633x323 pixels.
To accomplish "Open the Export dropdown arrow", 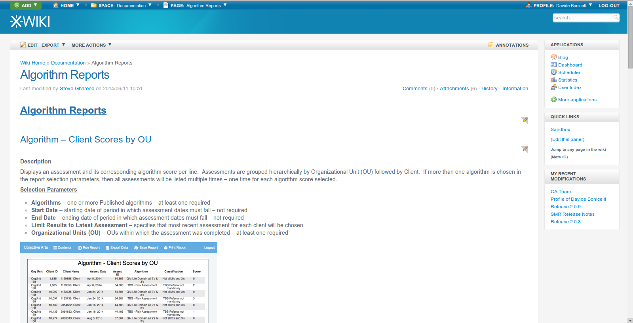I will 63,45.
